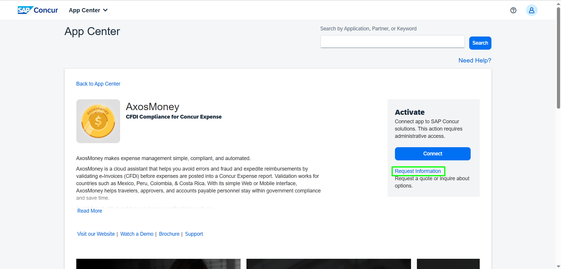Open the Watch a Demo link

click(137, 234)
